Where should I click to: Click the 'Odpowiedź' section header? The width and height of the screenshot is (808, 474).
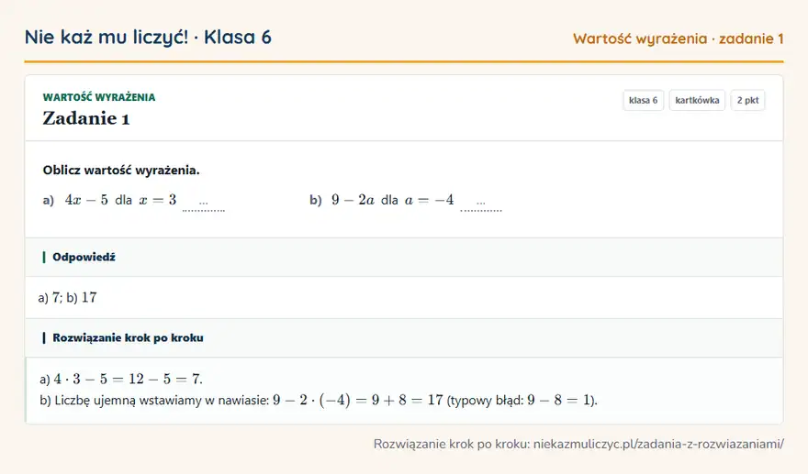tap(404, 257)
